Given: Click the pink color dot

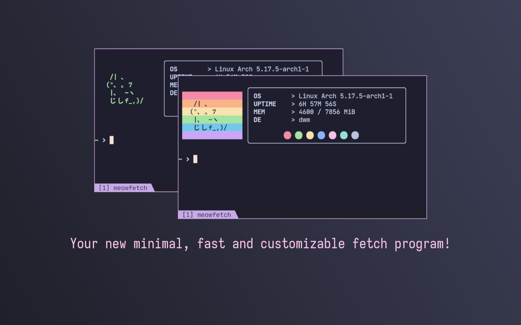Looking at the screenshot, I should coord(287,135).
